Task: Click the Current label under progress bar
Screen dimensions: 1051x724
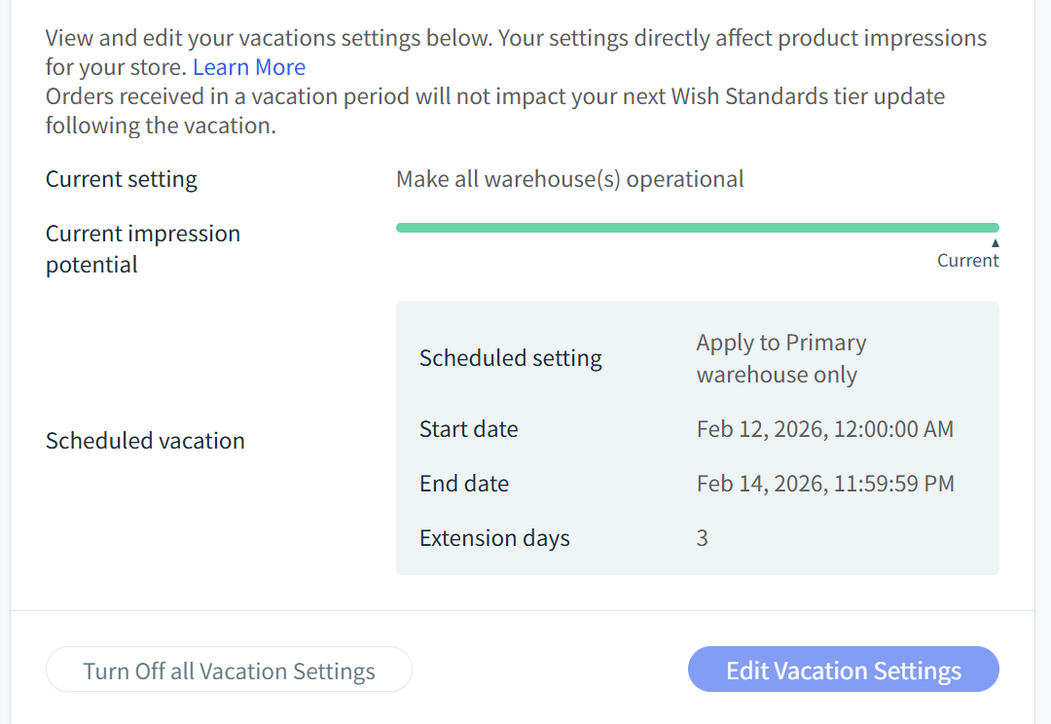Action: coord(967,261)
